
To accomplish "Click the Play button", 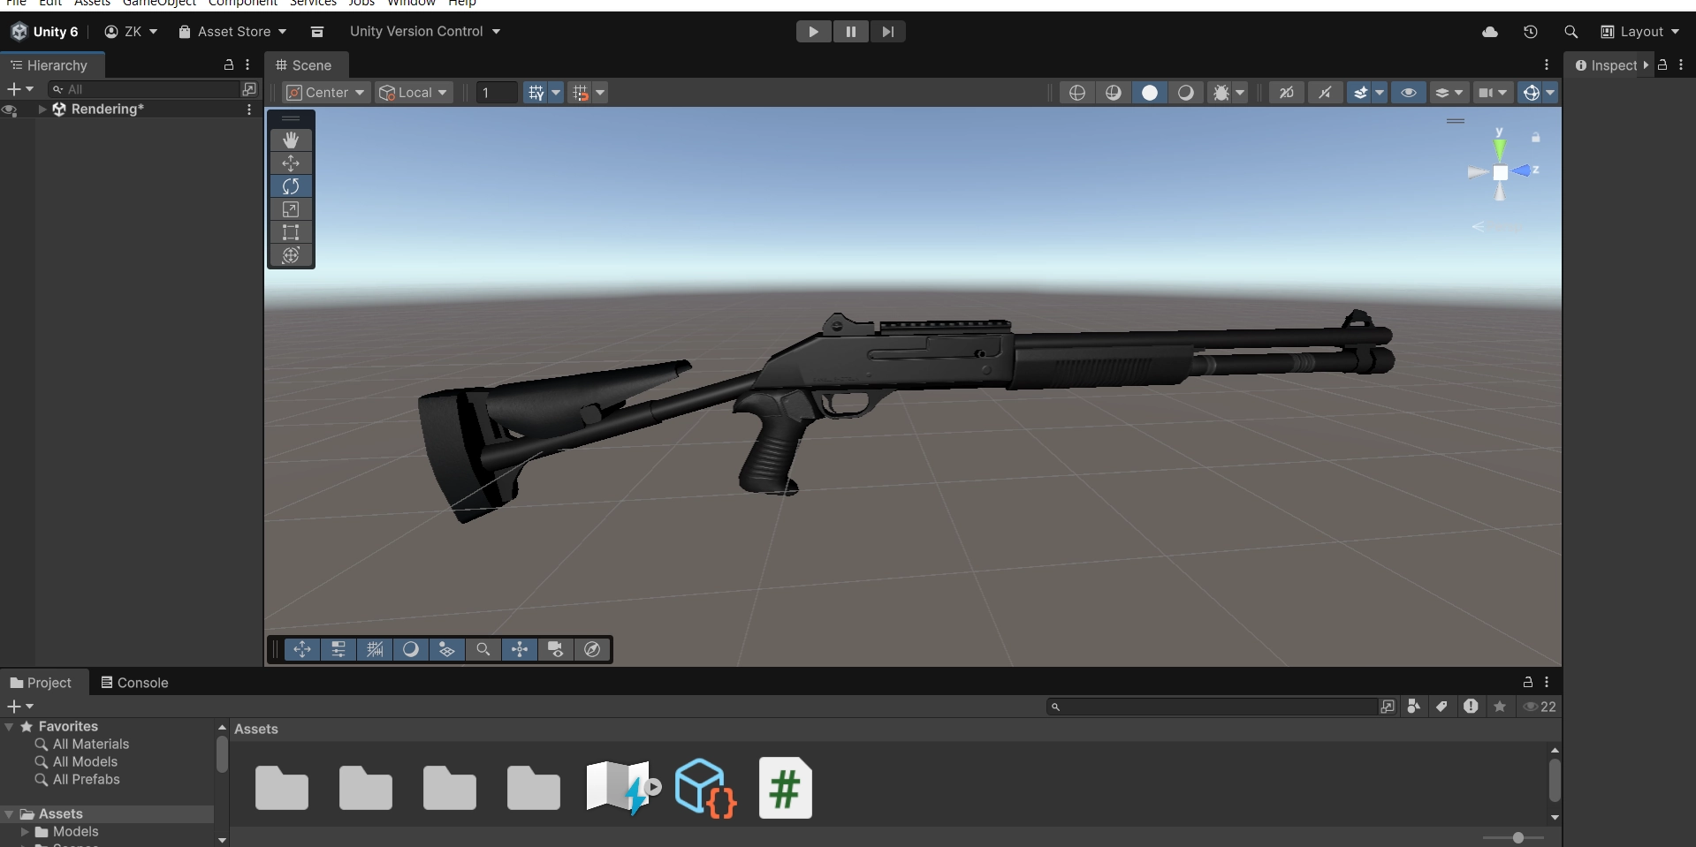I will click(x=813, y=32).
